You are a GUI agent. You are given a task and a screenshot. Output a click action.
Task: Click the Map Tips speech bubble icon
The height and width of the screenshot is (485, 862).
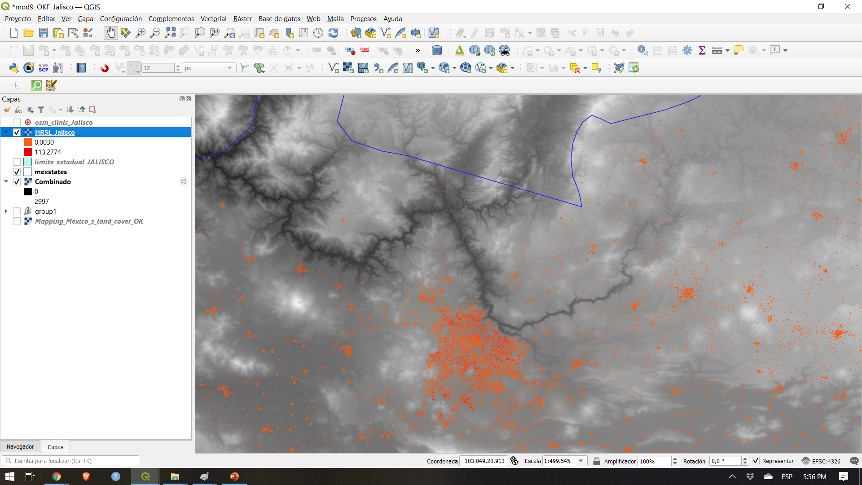(738, 50)
